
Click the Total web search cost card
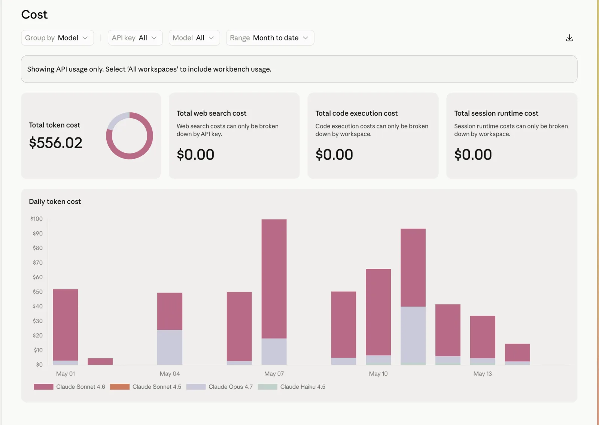click(234, 136)
